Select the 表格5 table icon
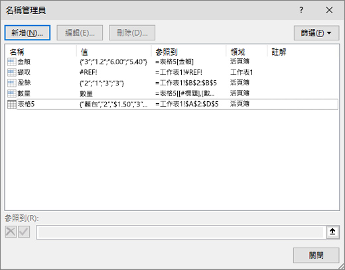This screenshot has height=270, width=345. (12, 104)
